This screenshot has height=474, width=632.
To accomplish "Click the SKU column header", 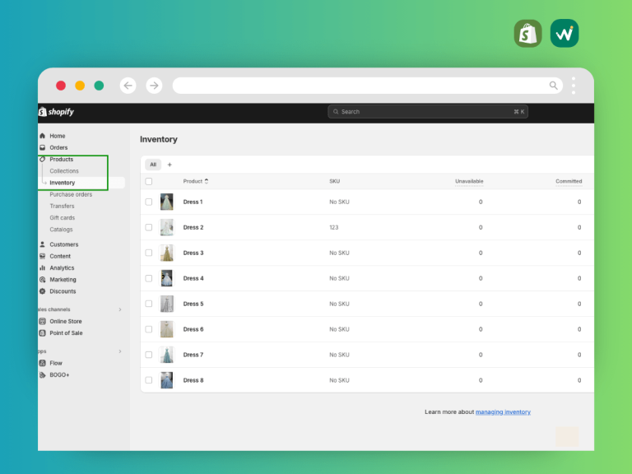I will (x=335, y=181).
